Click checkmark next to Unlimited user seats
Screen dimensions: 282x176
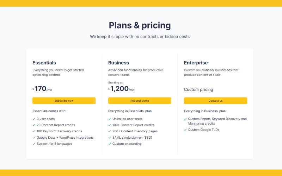110,119
